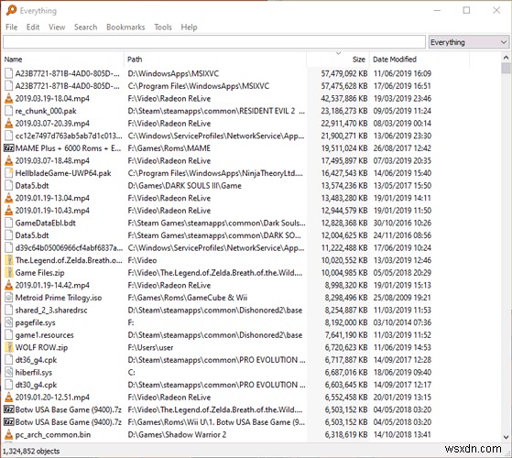Click system file icon of pagefile.sys
Viewport: 512px width, 458px height.
(x=9, y=322)
